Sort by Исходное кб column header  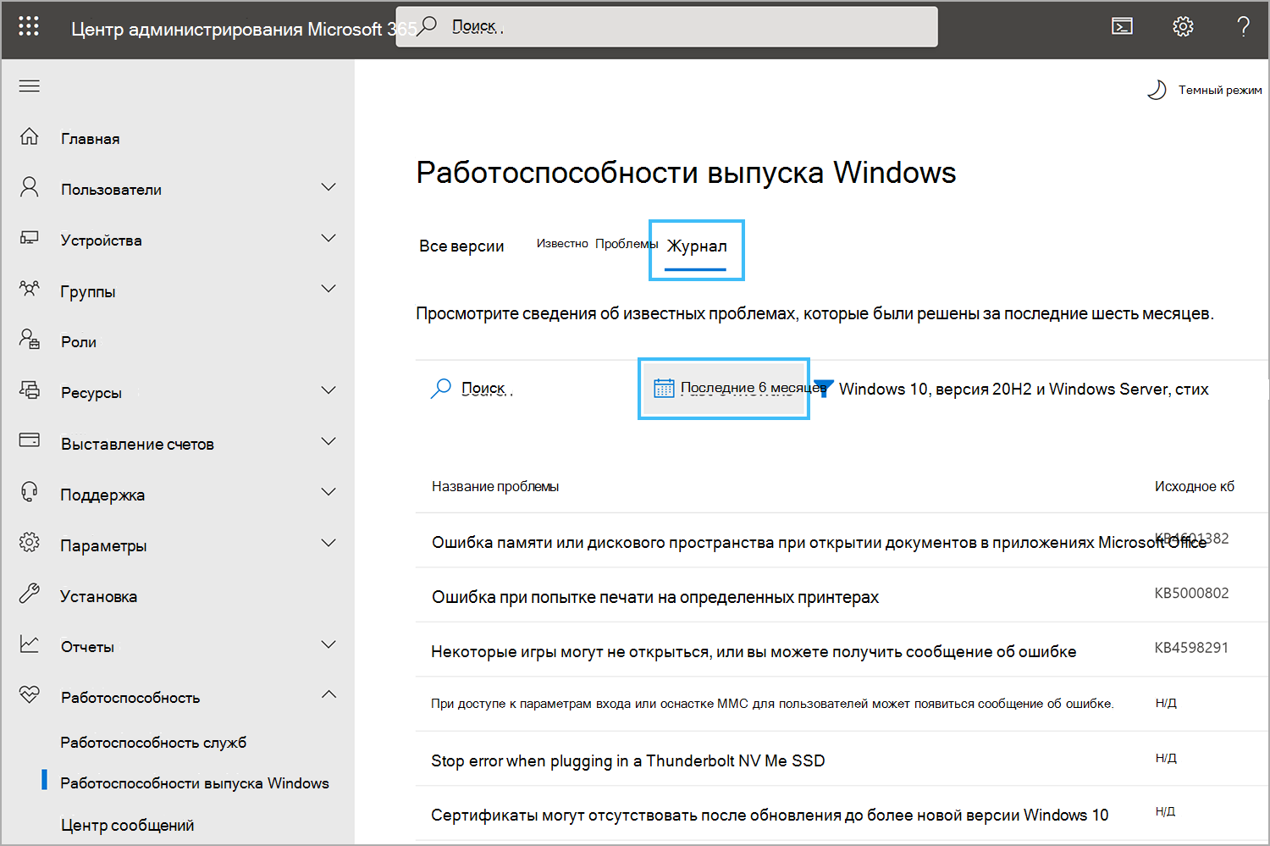pyautogui.click(x=1195, y=486)
